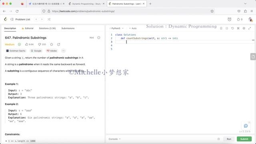Go to next problem arrow
The width and height of the screenshot is (256, 144).
point(42,19)
